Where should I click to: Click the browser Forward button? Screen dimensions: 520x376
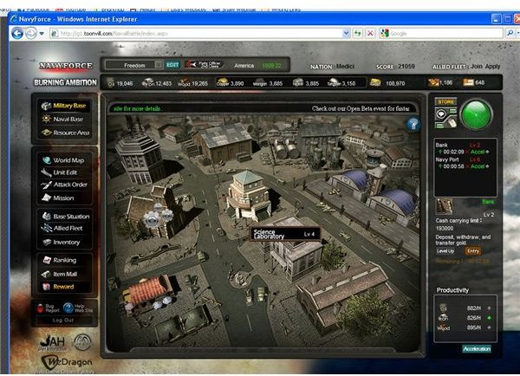[31, 33]
